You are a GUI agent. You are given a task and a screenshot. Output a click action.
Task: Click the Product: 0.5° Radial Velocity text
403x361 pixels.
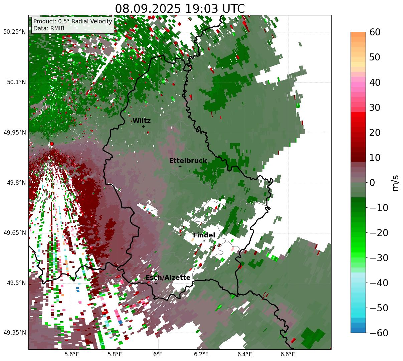click(73, 21)
